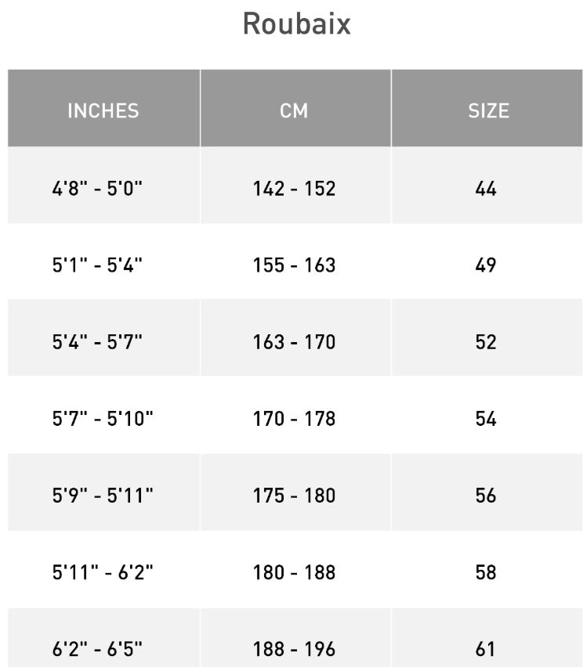583x667 pixels.
Task: Click the CM column header
Action: coord(294,110)
